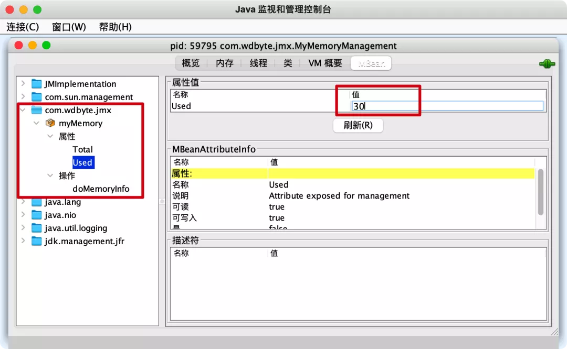Viewport: 567px width, 349px height.
Task: Select the myMemory label in tree
Action: [x=81, y=124]
